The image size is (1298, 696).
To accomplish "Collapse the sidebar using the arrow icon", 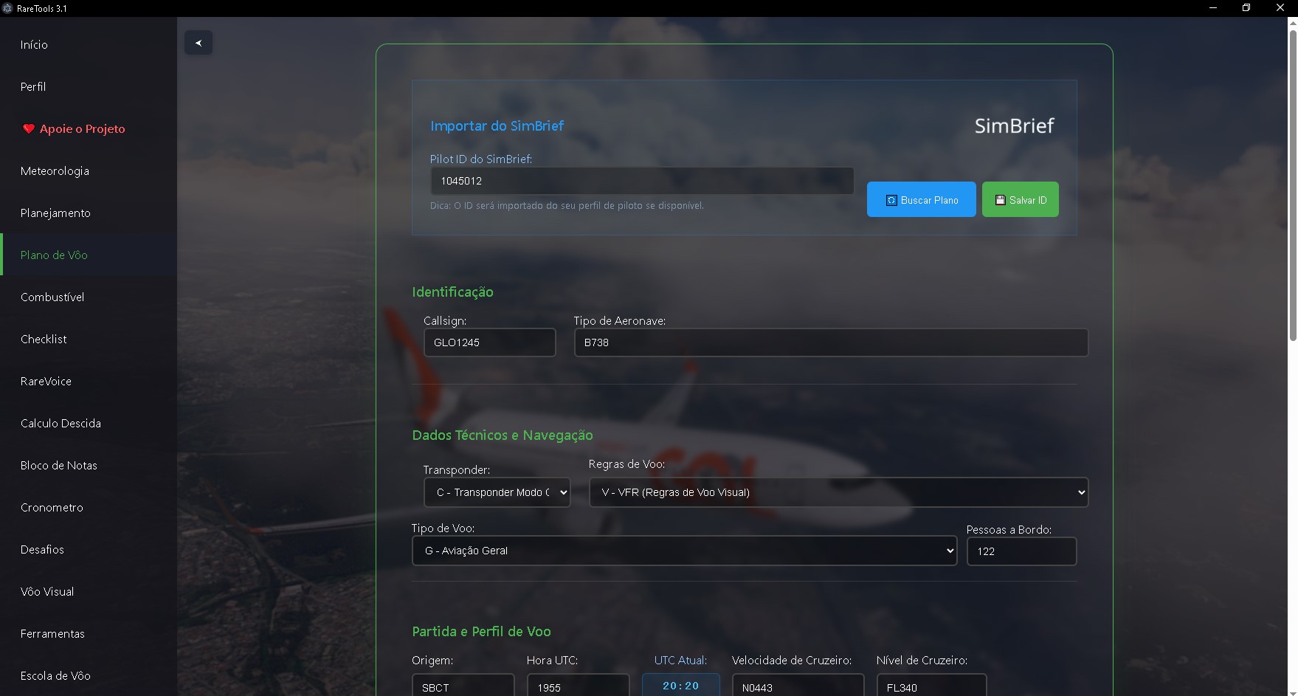I will (x=198, y=43).
